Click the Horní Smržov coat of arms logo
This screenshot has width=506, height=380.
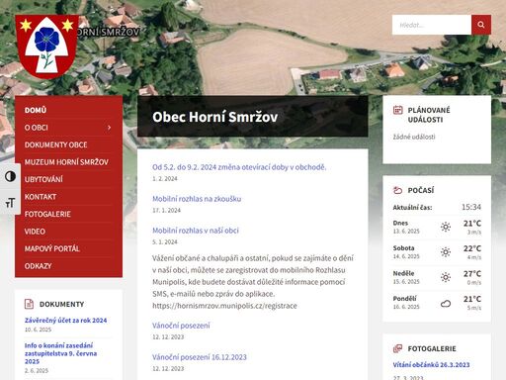pyautogui.click(x=46, y=47)
